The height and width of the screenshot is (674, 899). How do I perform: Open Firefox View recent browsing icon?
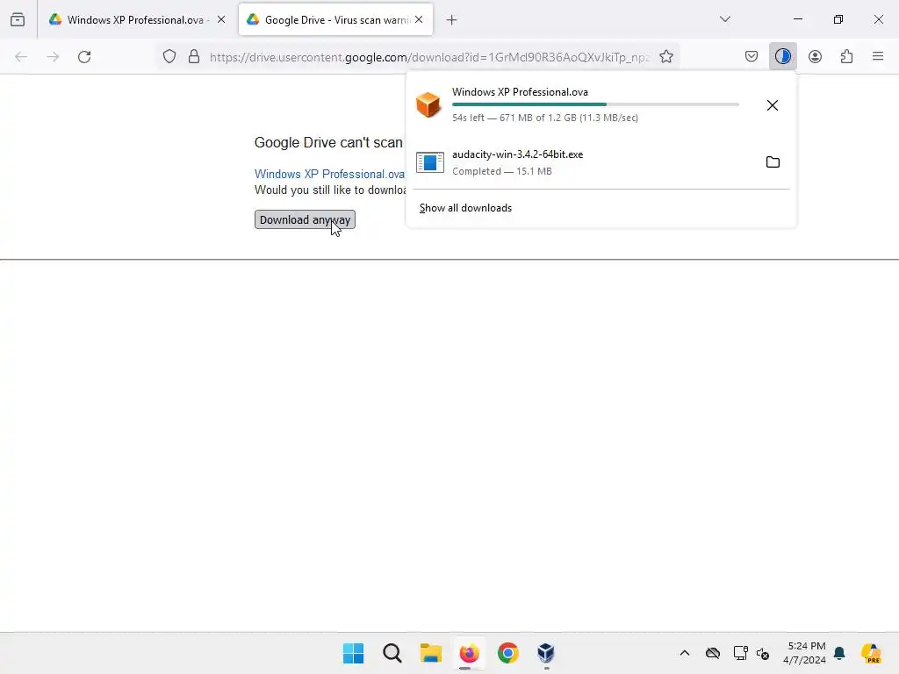click(18, 20)
